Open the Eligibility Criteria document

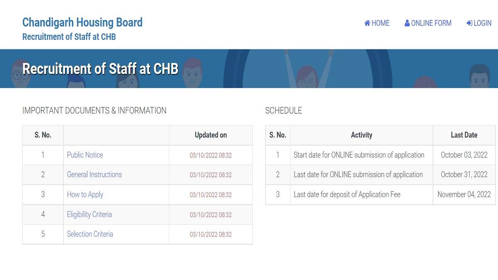click(89, 214)
